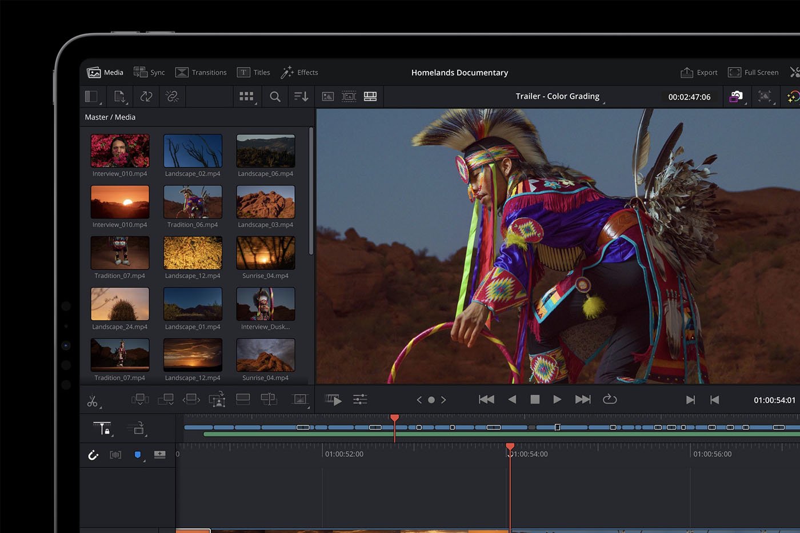Screen dimensions: 800x533
Task: Toggle the media pool panel layout icon
Action: (92, 97)
